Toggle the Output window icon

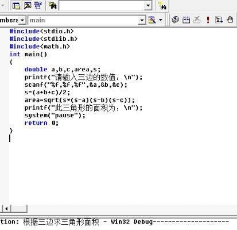point(28,6)
